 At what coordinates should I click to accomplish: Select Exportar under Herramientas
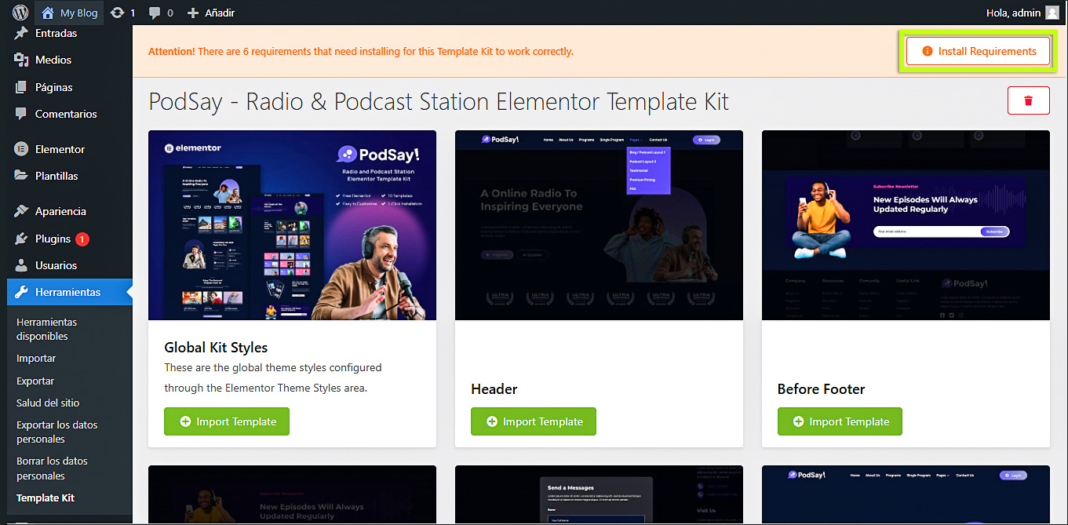click(35, 381)
